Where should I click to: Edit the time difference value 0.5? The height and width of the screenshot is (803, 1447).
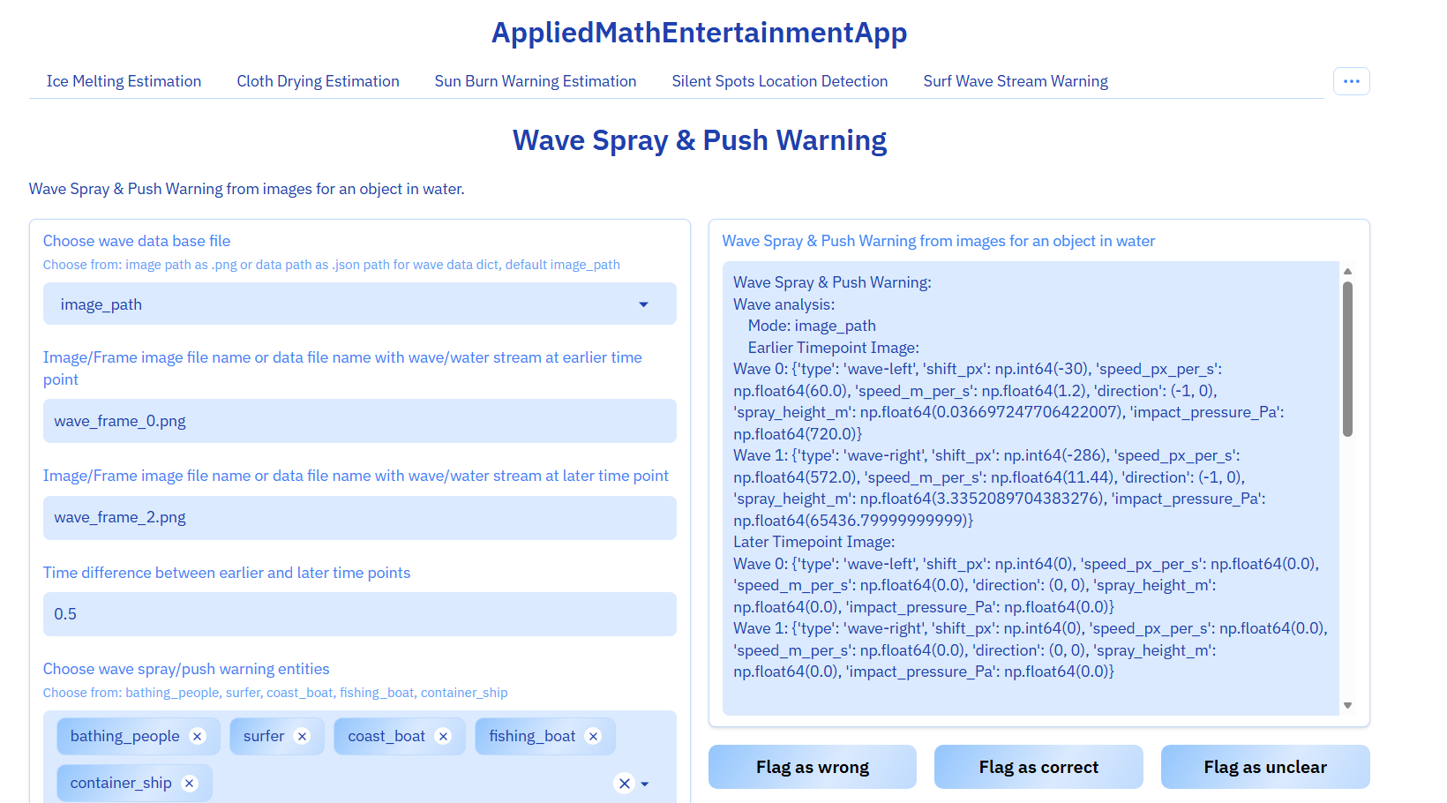pyautogui.click(x=359, y=614)
